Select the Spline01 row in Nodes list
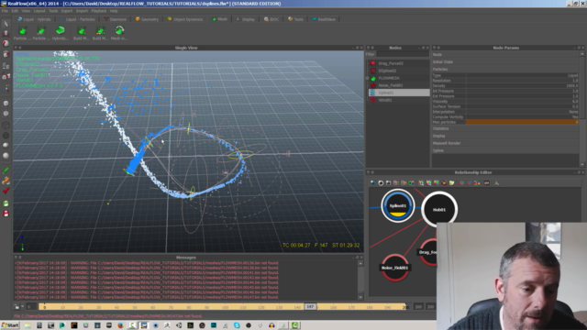 (x=398, y=93)
